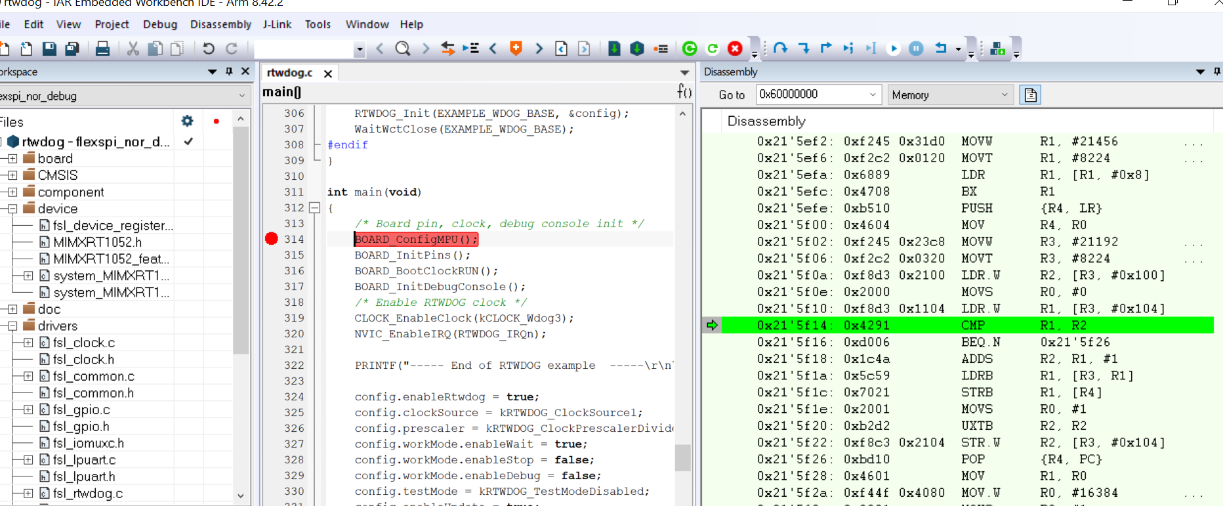Click the red dot column header in Files
This screenshot has height=506, width=1223.
216,121
